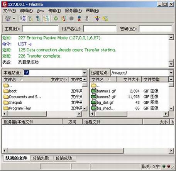Click the remote 文件大小 column header
This screenshot has height=171, width=176.
[129, 80]
